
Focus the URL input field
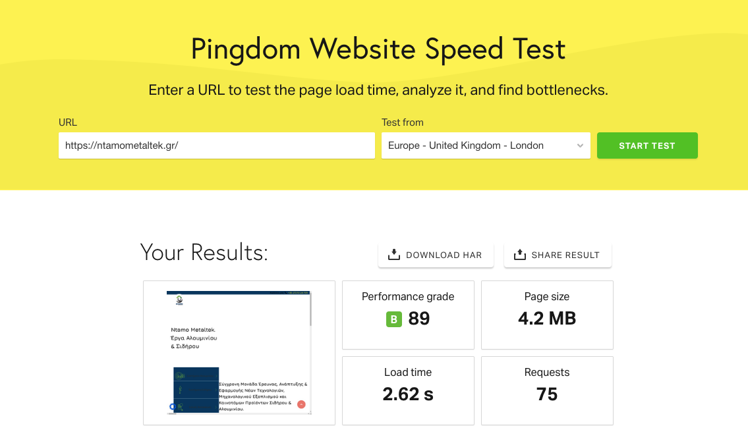coord(217,145)
